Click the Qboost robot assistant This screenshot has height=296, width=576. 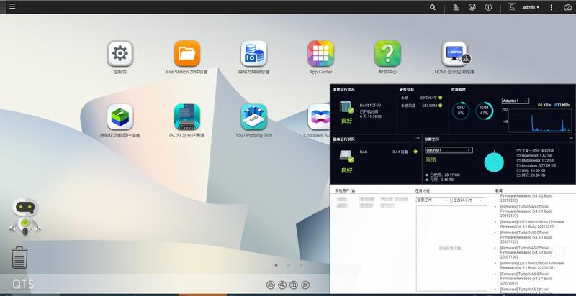pyautogui.click(x=25, y=217)
